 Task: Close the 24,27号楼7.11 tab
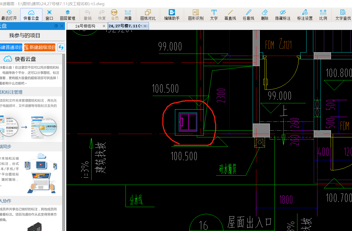[145, 26]
